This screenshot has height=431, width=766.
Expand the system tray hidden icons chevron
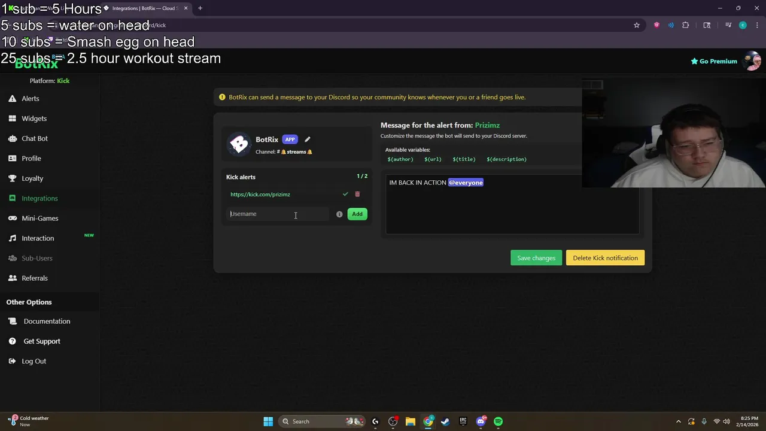click(678, 421)
